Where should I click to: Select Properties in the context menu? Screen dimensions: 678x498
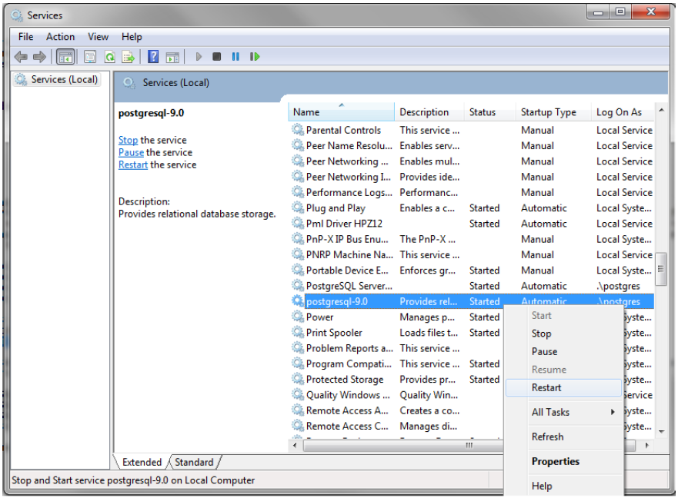click(555, 461)
